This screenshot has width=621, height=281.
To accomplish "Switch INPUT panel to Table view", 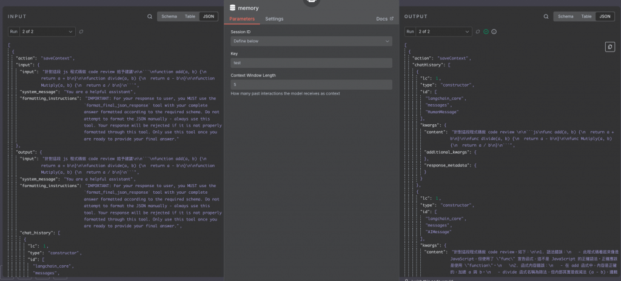I will (x=190, y=16).
